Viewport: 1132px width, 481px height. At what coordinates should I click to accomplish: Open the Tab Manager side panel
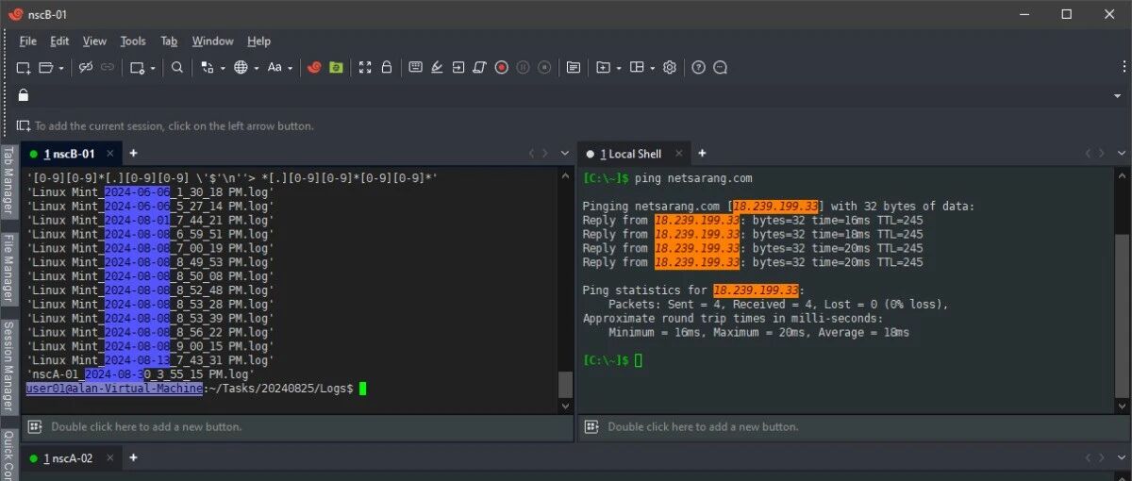click(x=8, y=184)
